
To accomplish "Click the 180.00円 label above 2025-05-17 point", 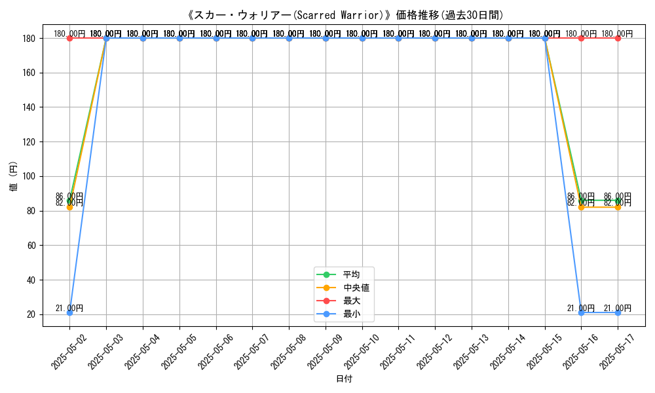I will click(618, 34).
